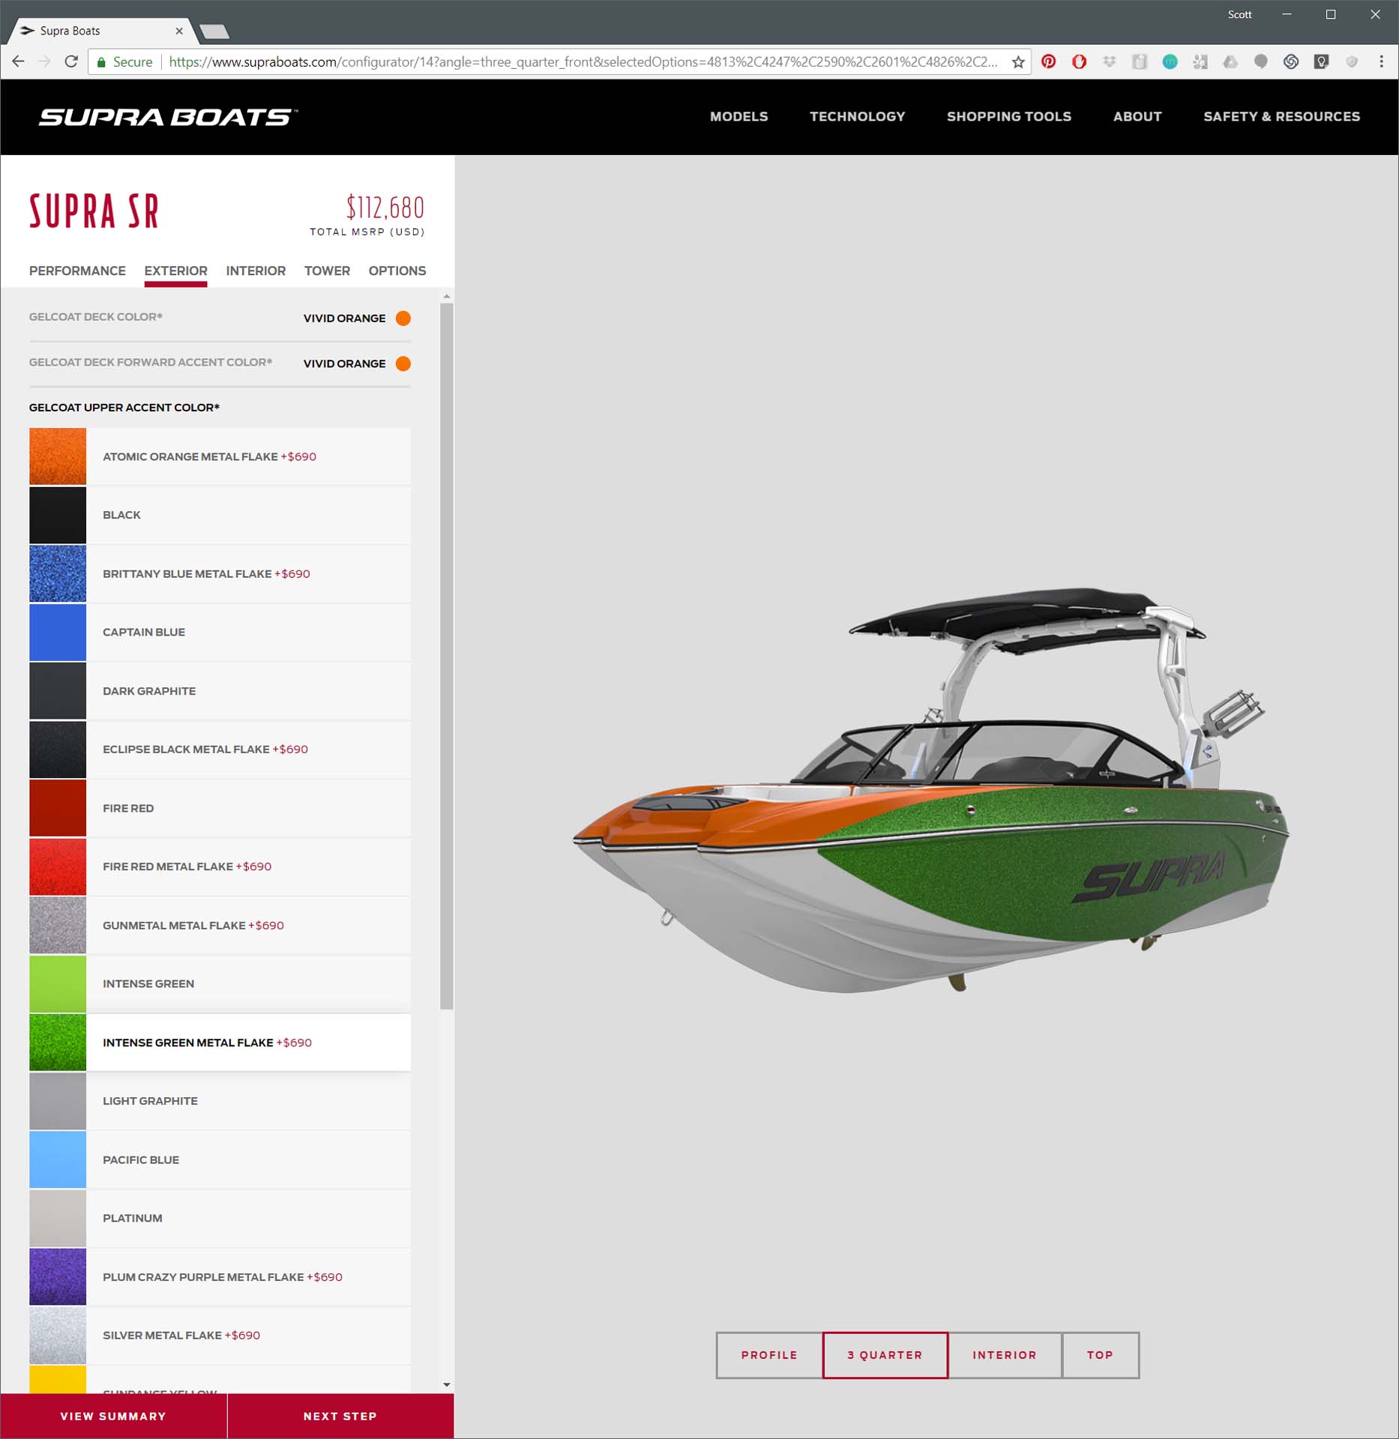Switch to the Exterior tab
The image size is (1399, 1439).
(175, 271)
